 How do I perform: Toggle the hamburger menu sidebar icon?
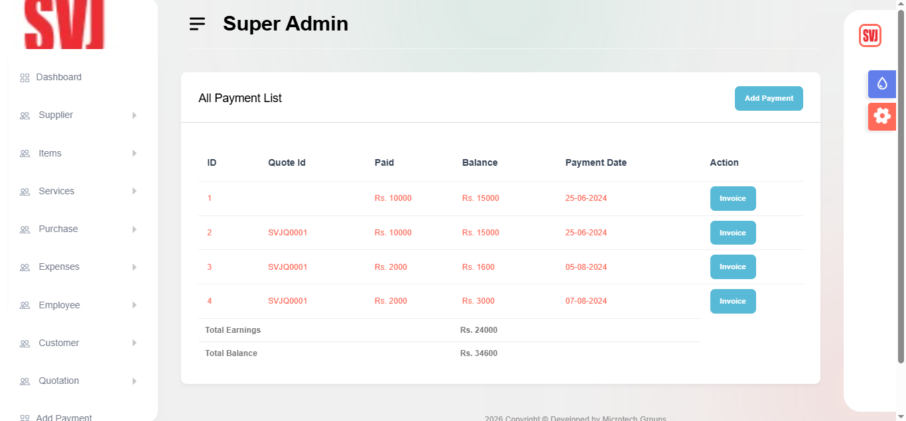[197, 24]
